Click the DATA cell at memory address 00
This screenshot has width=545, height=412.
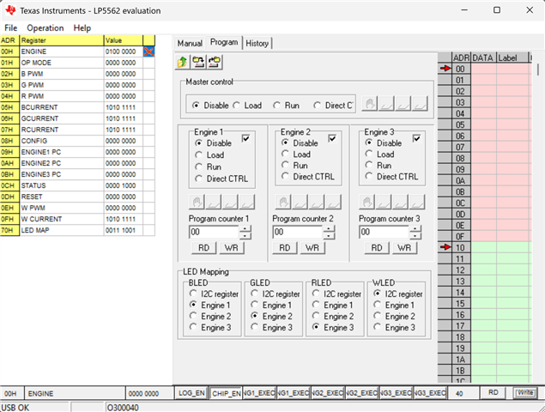click(483, 69)
